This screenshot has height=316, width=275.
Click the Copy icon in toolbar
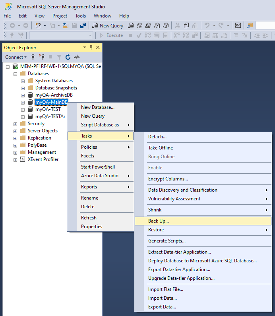[x=186, y=25]
